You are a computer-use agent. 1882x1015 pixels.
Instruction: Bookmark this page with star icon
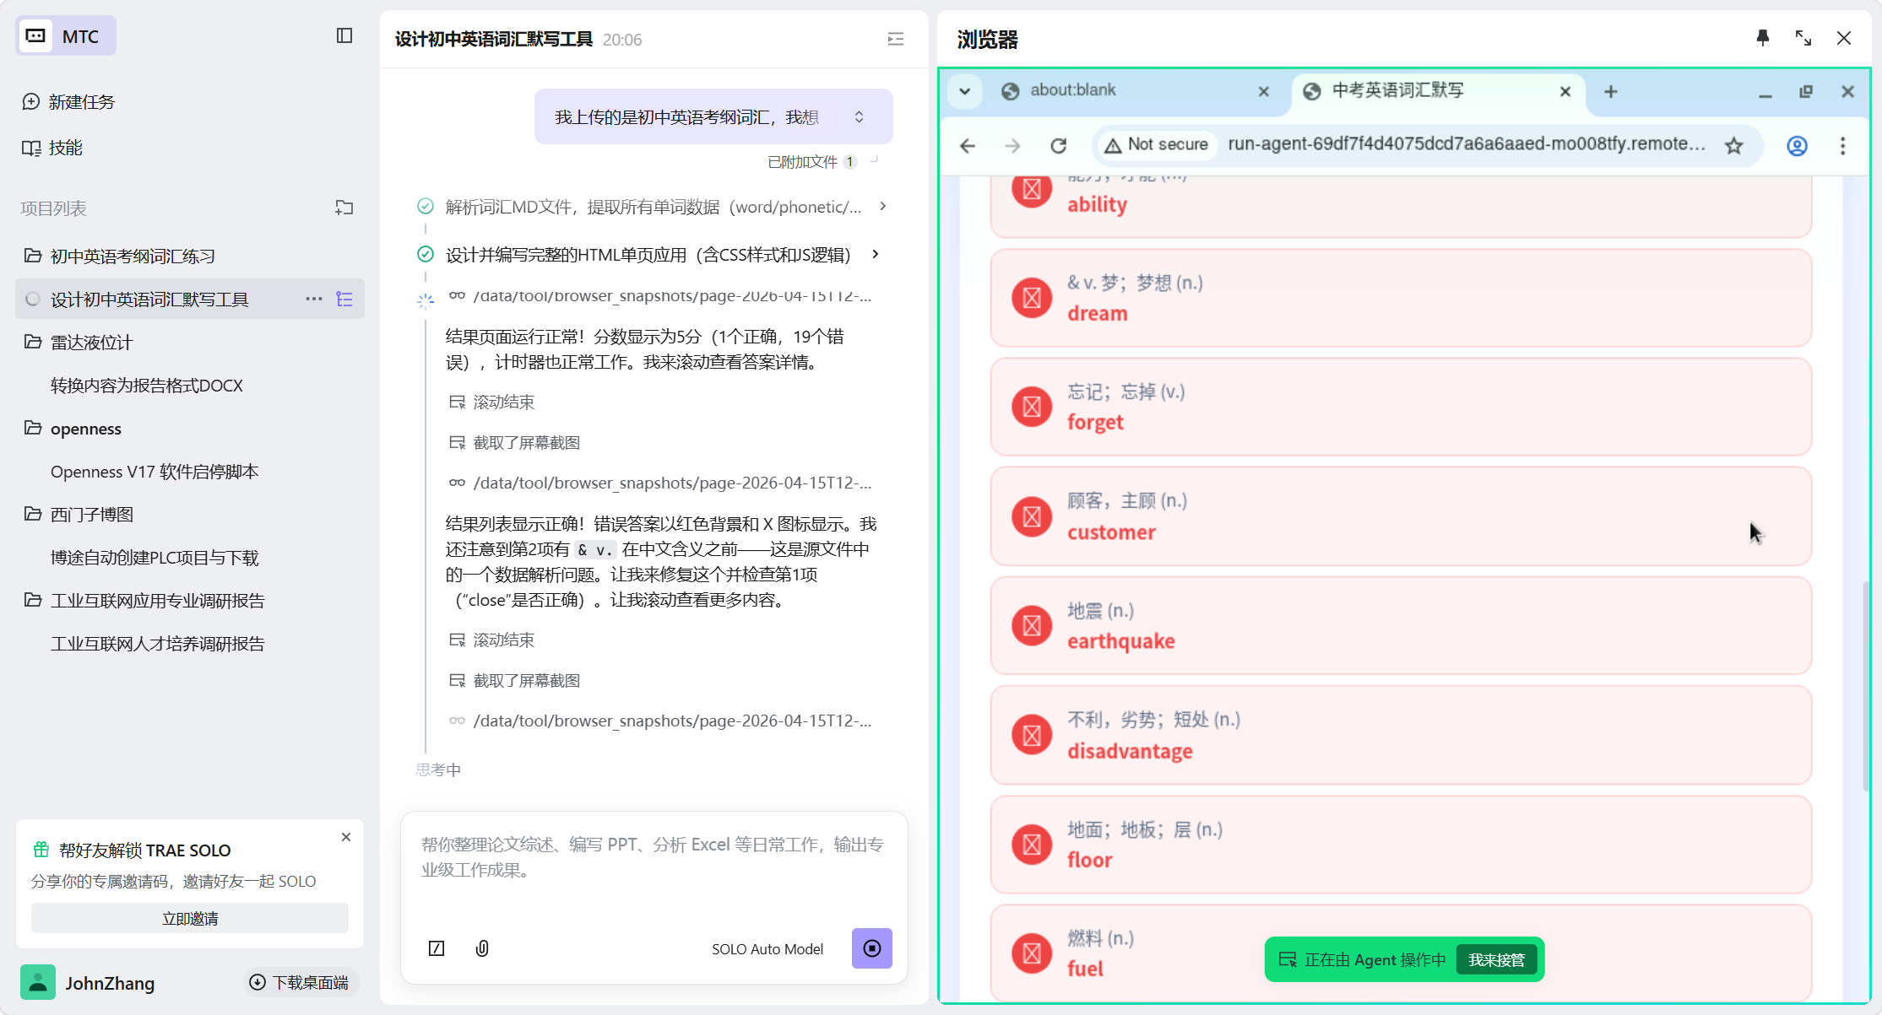click(x=1734, y=145)
